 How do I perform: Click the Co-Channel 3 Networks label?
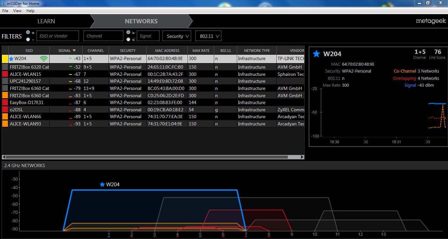click(416, 71)
